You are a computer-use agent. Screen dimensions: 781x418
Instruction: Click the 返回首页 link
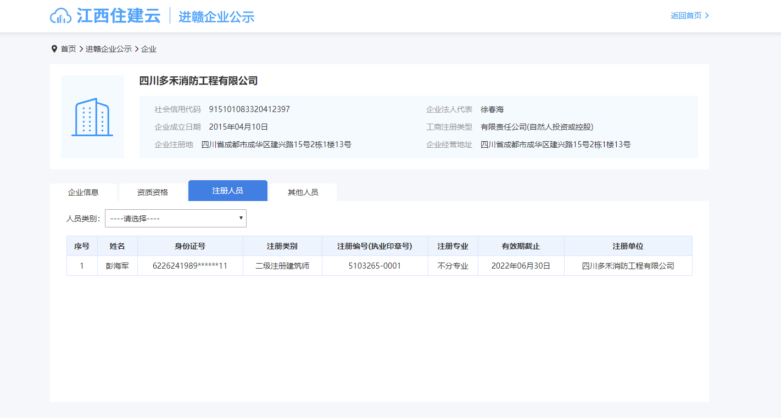point(686,15)
